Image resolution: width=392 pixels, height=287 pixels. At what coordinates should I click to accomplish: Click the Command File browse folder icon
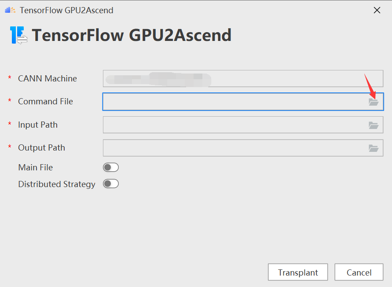pyautogui.click(x=374, y=102)
